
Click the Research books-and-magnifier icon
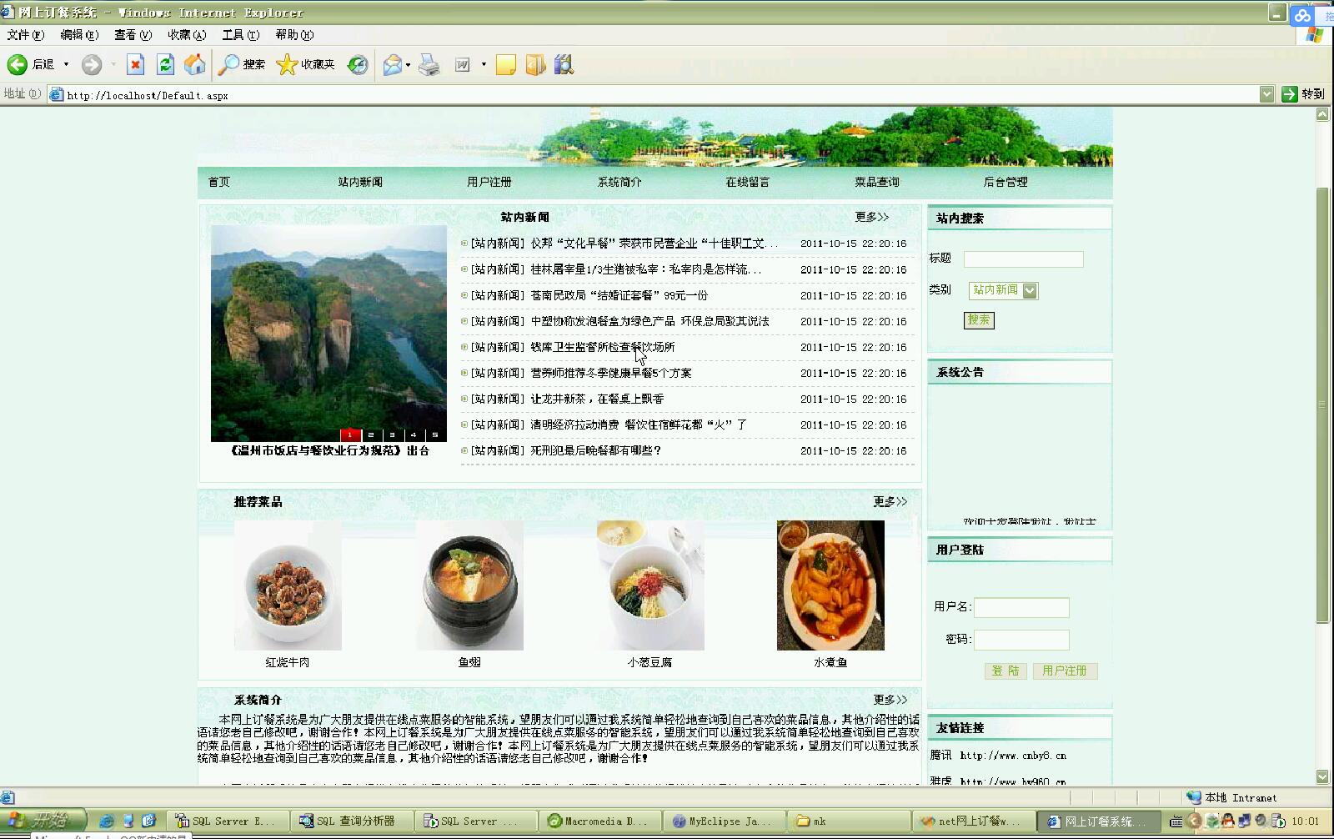point(564,64)
